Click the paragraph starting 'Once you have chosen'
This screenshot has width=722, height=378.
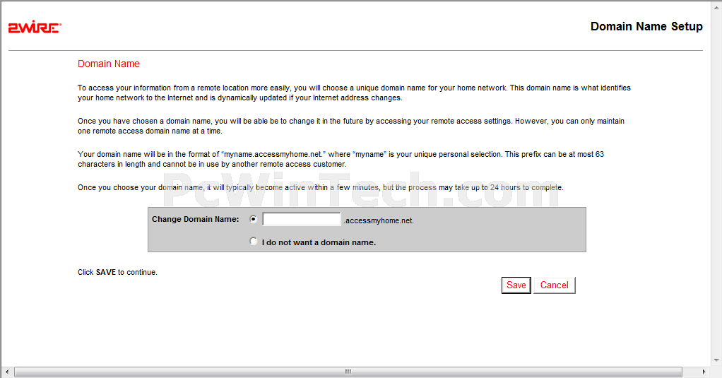(351, 126)
